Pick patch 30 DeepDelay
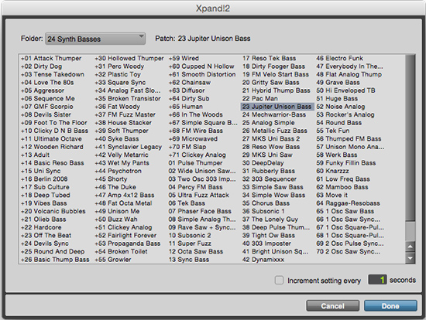426x320 pixels. [263, 163]
